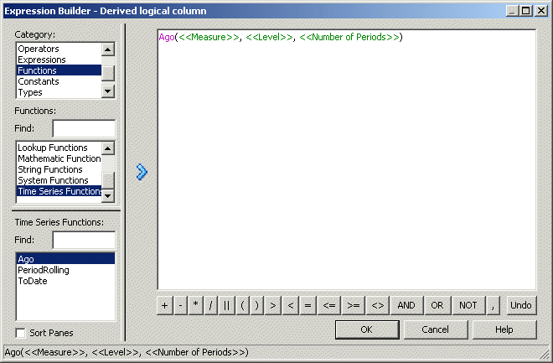
Task: Choose Lookup Functions group
Action: 59,148
